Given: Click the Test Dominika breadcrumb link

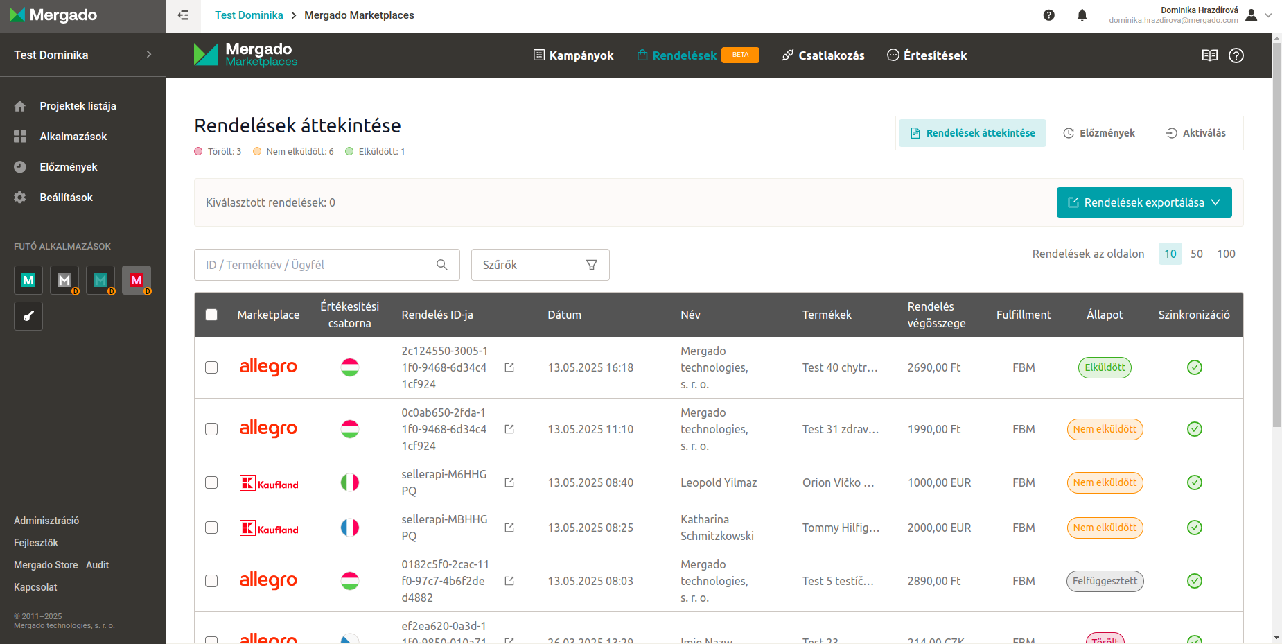Looking at the screenshot, I should coord(249,15).
